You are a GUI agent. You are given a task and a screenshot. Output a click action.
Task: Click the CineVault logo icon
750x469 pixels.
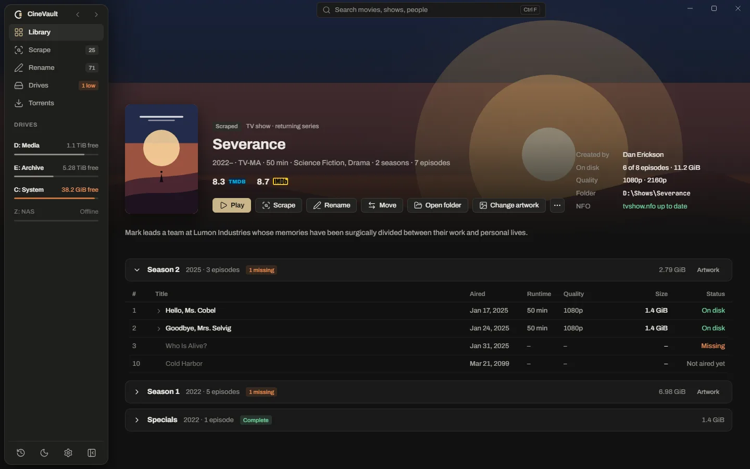pos(18,15)
